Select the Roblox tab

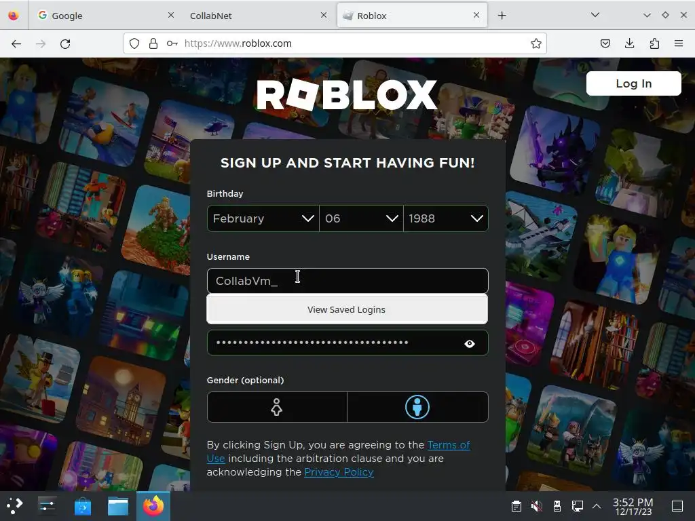pos(412,16)
